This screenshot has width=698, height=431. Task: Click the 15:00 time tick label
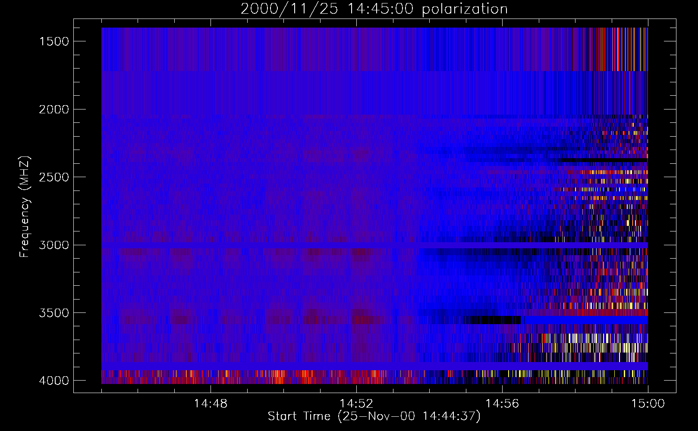(x=648, y=404)
